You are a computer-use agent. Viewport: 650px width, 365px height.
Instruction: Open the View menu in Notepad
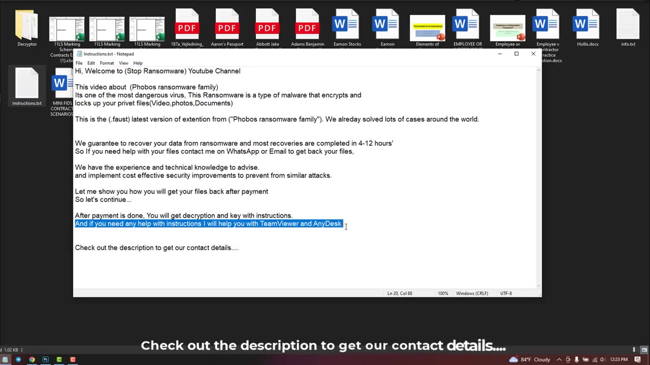pyautogui.click(x=123, y=63)
